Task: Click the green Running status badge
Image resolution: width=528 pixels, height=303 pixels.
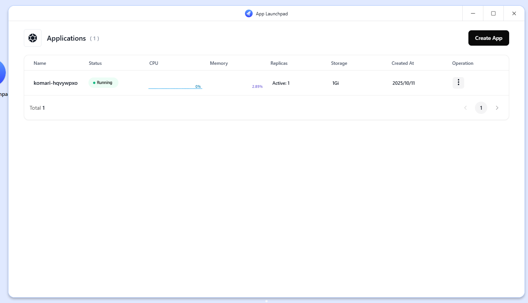Action: pos(103,83)
